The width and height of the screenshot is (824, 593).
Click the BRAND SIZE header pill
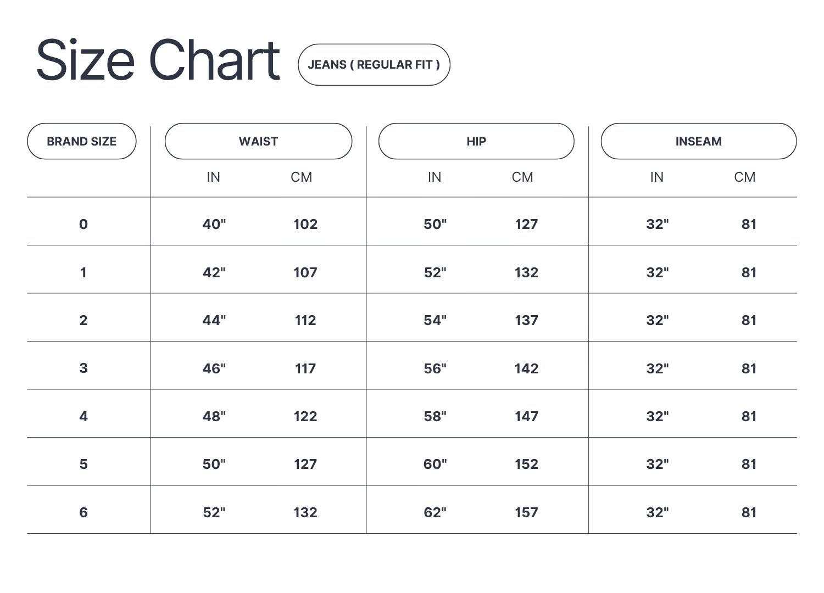(x=81, y=142)
